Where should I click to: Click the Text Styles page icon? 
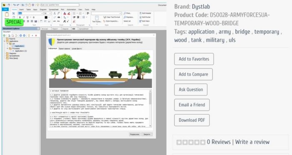click(97, 18)
